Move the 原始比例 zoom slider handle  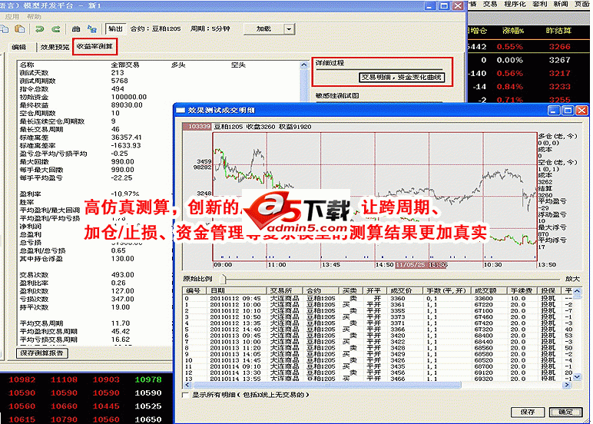pyautogui.click(x=224, y=279)
